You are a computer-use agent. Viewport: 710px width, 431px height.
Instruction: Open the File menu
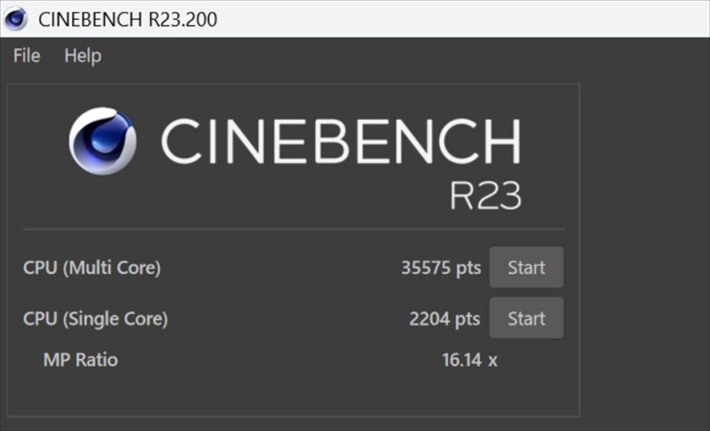click(x=26, y=56)
